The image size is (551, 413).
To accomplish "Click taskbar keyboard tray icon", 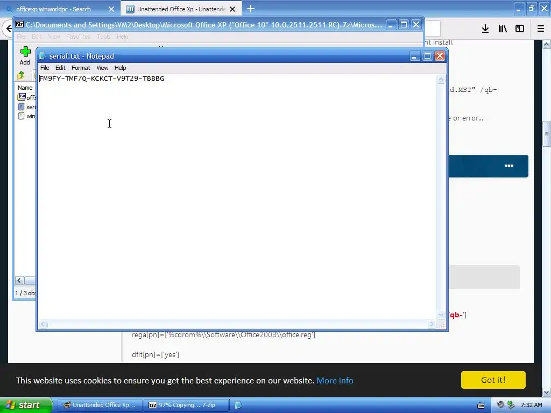I will pyautogui.click(x=481, y=405).
